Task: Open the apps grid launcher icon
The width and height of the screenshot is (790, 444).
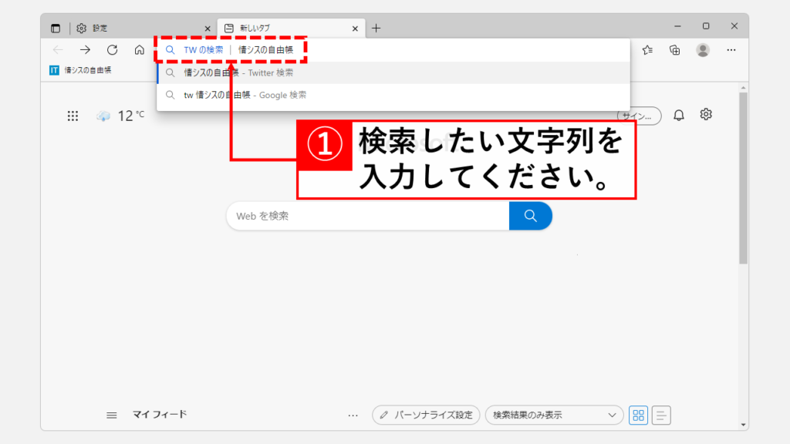Action: [73, 116]
